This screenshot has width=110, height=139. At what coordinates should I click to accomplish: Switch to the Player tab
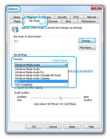coord(17,21)
